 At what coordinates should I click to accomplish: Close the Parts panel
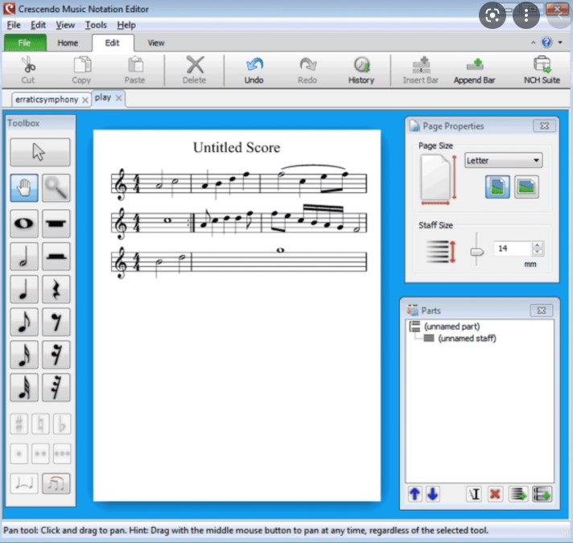point(541,311)
